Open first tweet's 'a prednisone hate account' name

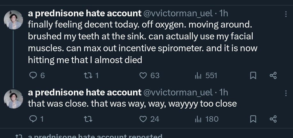[85, 13]
